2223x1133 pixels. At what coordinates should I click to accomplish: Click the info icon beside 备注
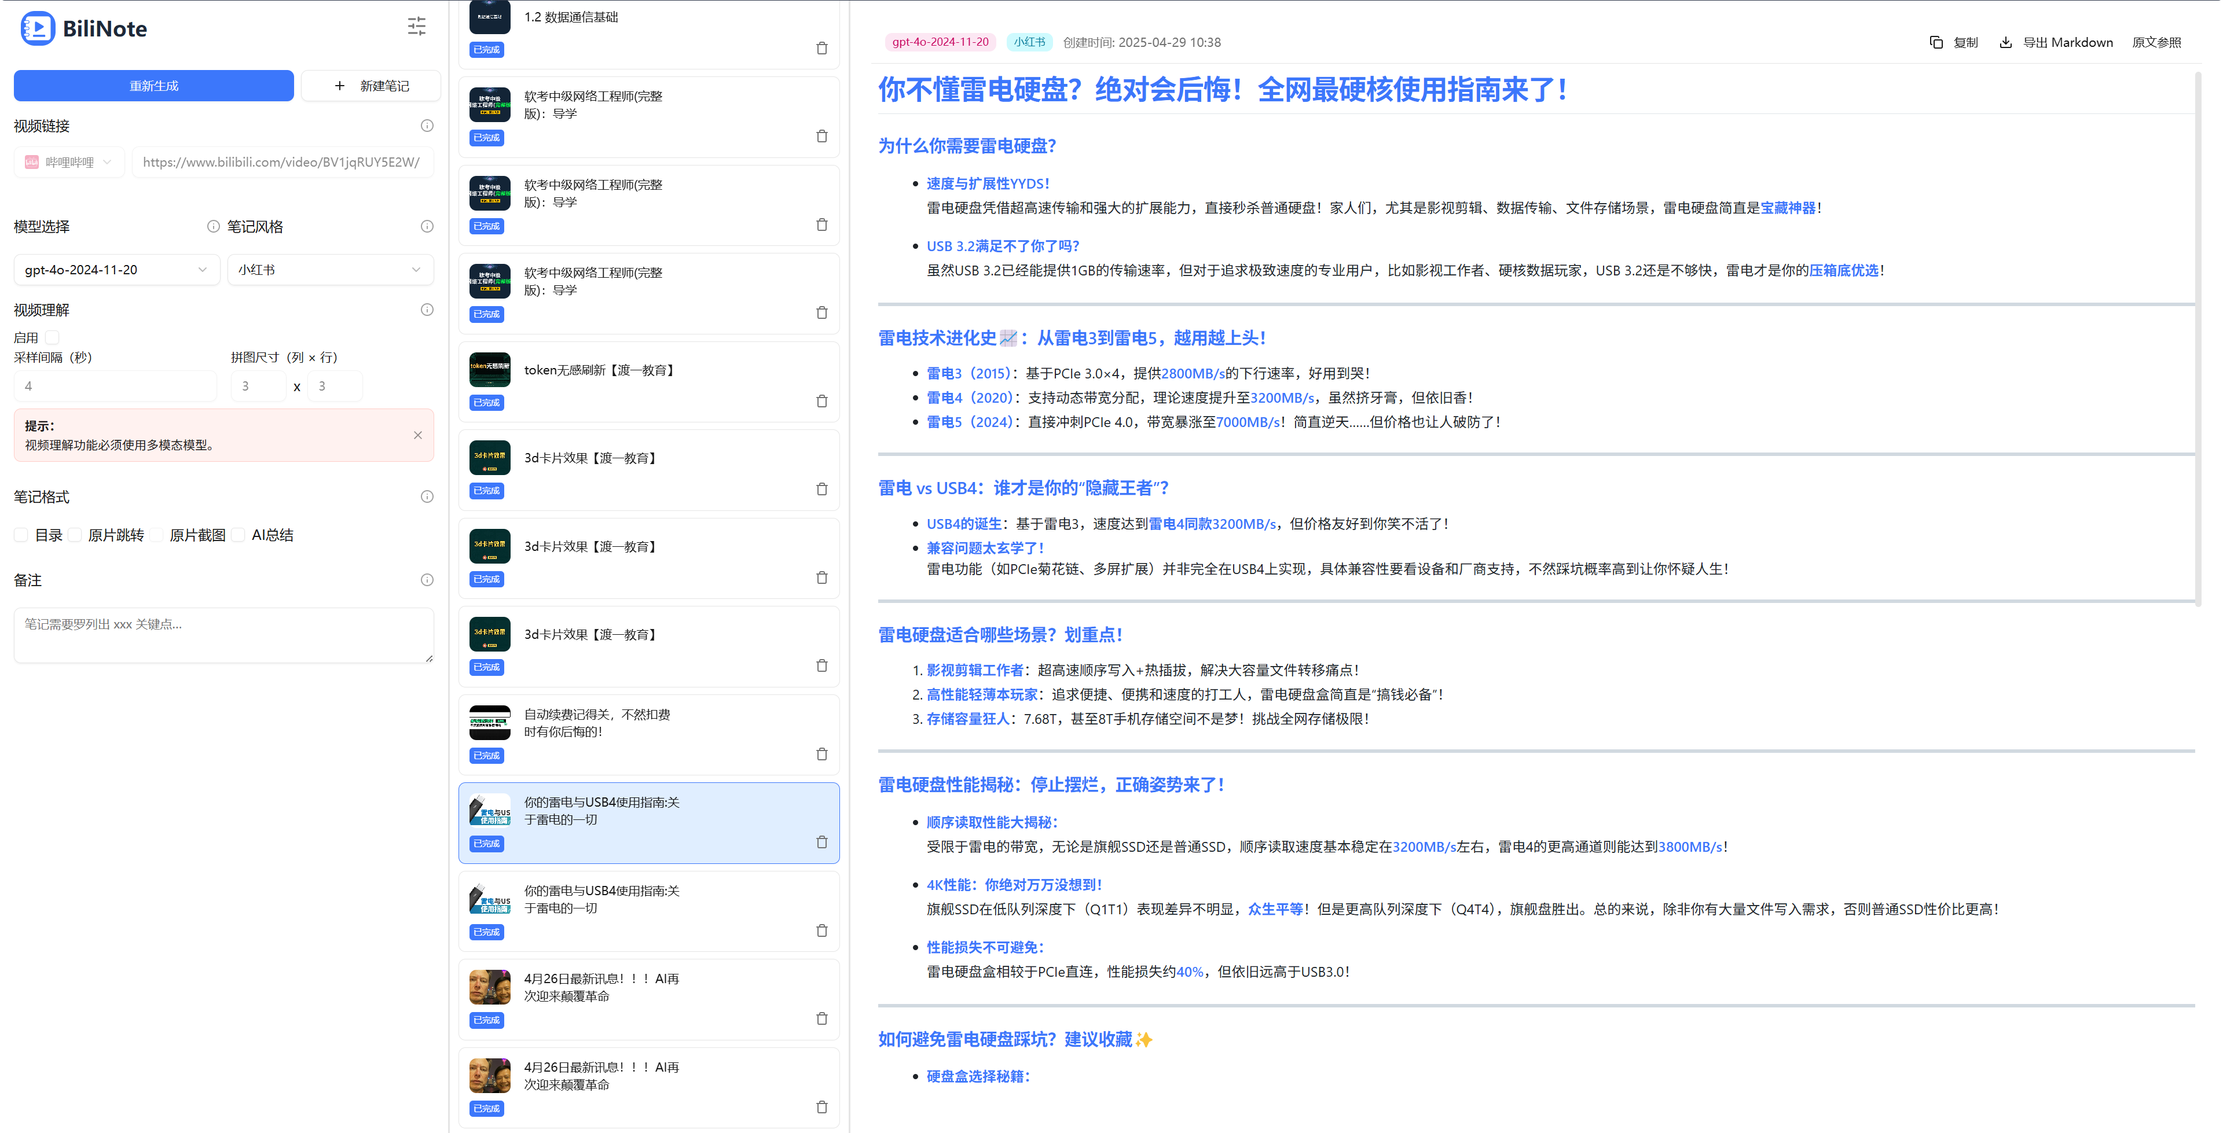(426, 580)
